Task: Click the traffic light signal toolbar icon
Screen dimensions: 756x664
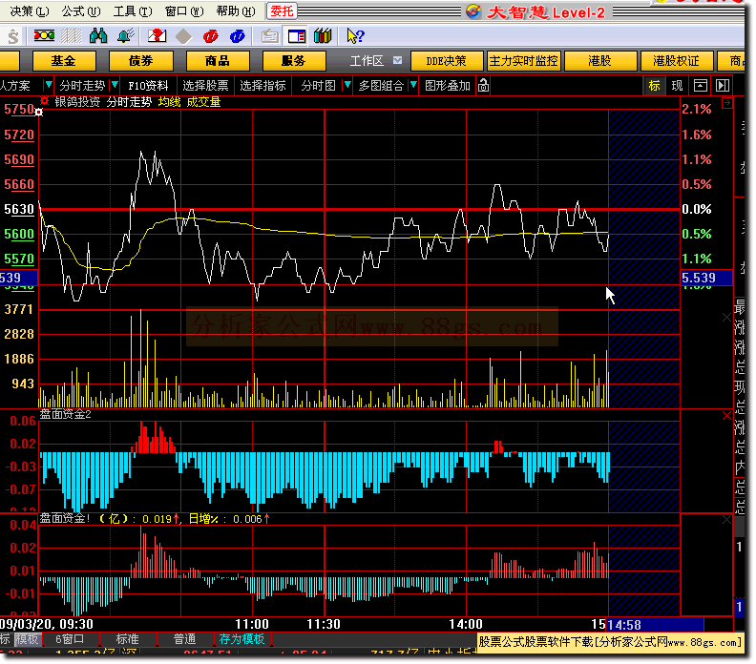Action: pyautogui.click(x=44, y=36)
